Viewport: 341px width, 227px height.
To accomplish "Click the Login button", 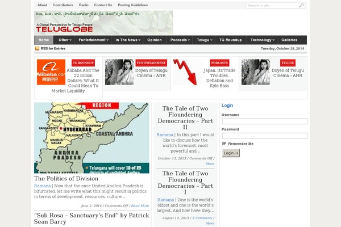I will pos(231,153).
